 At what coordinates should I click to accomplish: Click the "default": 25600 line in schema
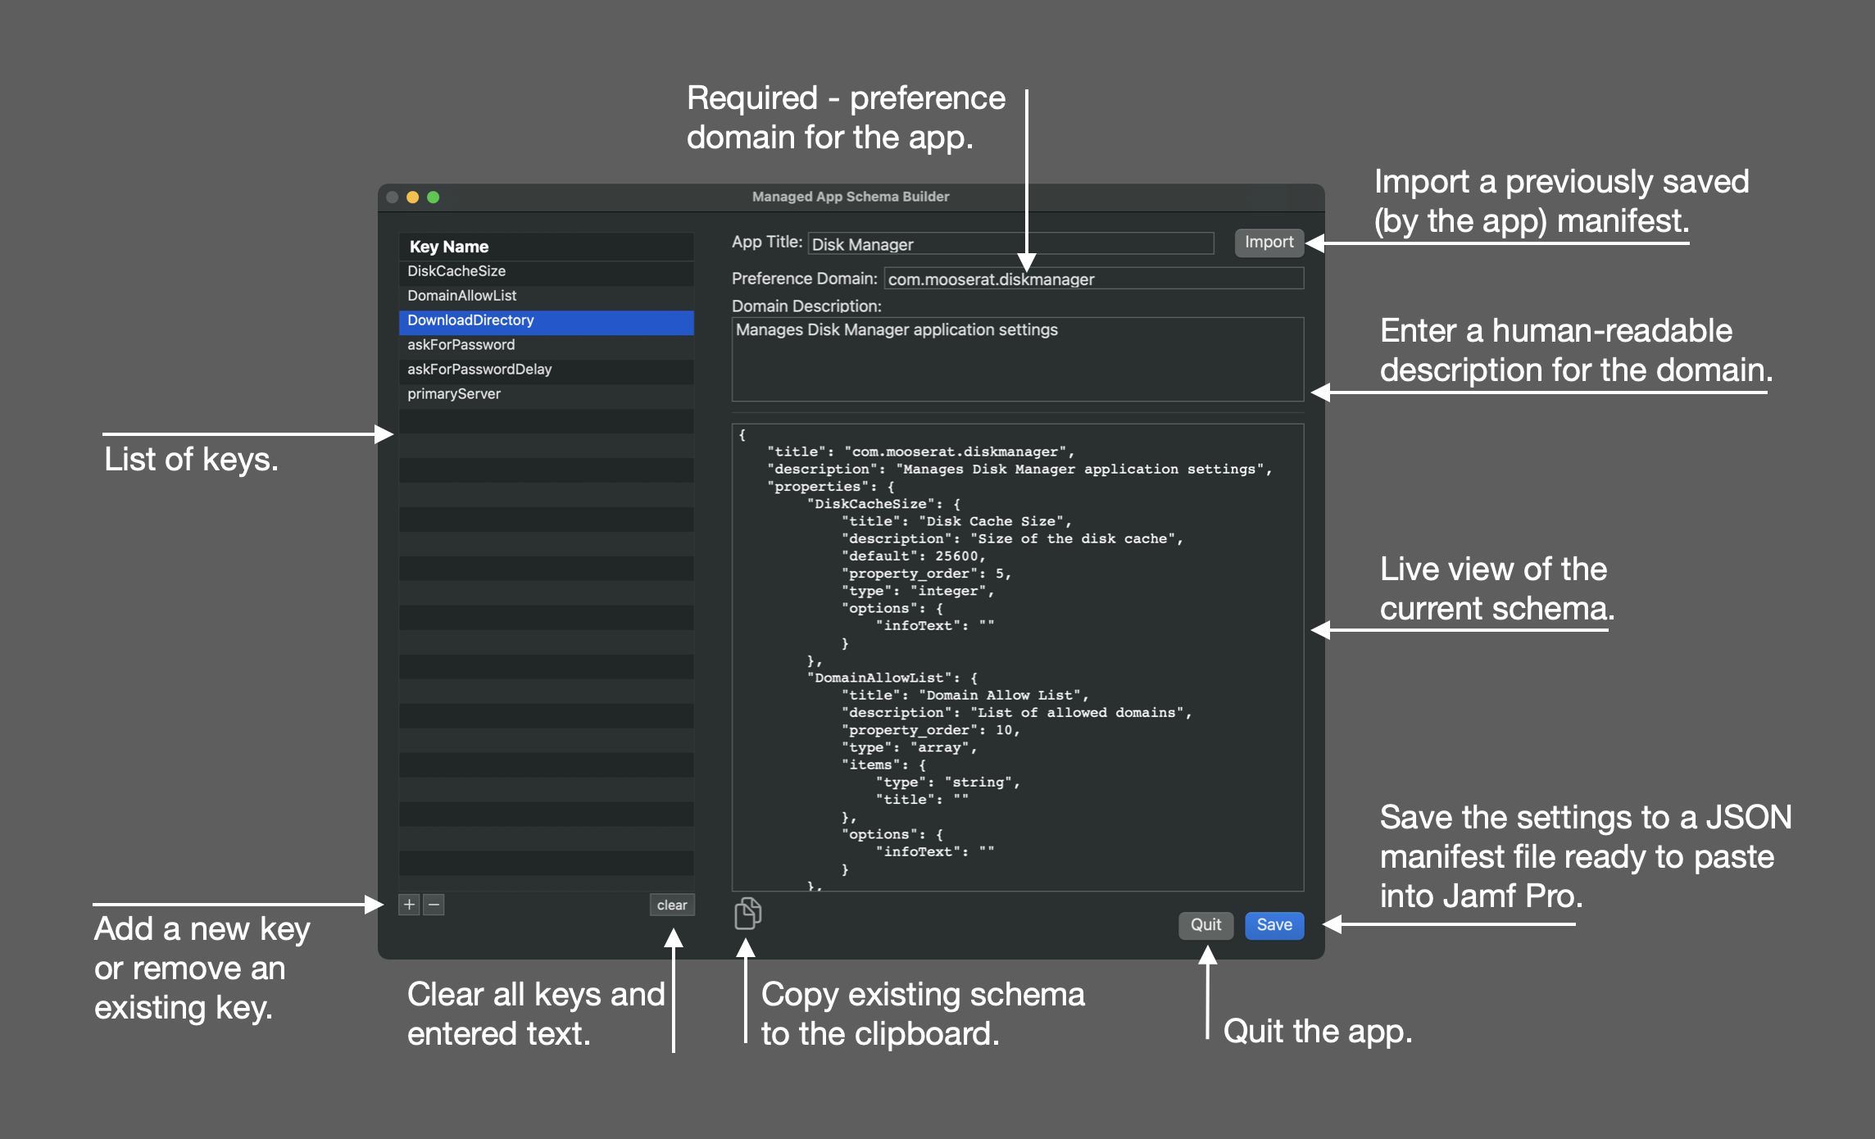point(914,556)
